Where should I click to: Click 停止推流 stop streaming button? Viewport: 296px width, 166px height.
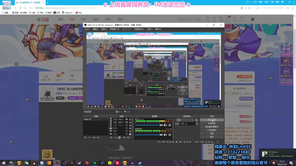click(x=212, y=120)
